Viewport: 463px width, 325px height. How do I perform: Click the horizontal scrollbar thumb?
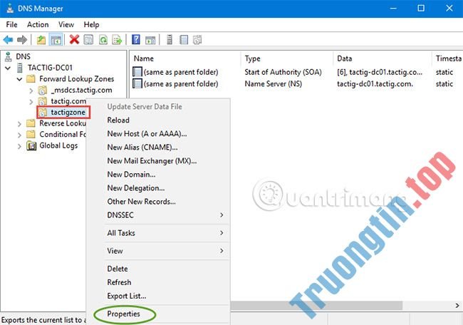click(316, 306)
